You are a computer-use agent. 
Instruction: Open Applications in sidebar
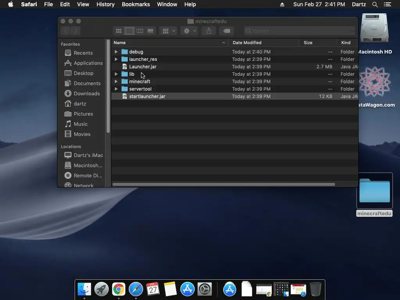(x=84, y=63)
